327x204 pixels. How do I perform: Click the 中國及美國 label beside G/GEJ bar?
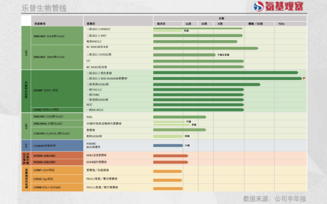pyautogui.click(x=223, y=55)
